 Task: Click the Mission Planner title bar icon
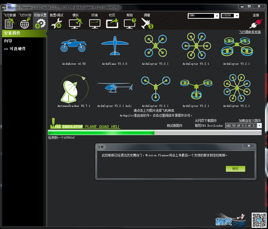(4, 8)
